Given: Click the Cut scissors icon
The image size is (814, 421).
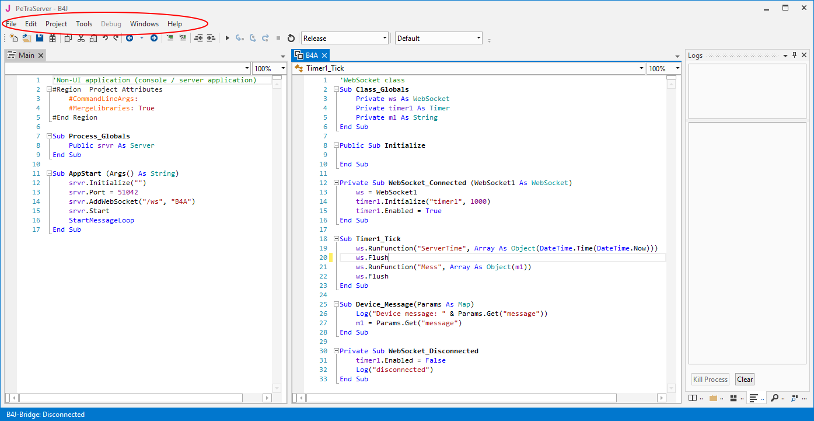Looking at the screenshot, I should pos(81,38).
